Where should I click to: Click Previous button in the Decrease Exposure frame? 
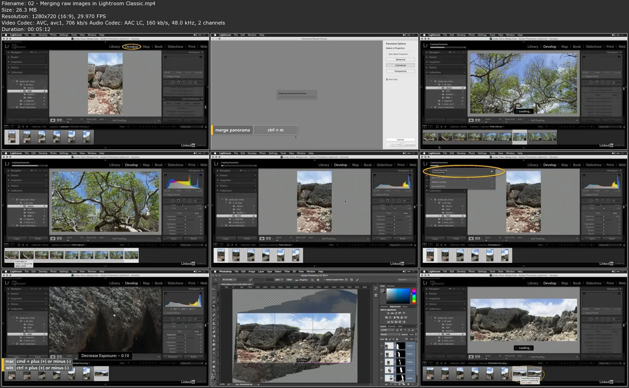coord(173,357)
